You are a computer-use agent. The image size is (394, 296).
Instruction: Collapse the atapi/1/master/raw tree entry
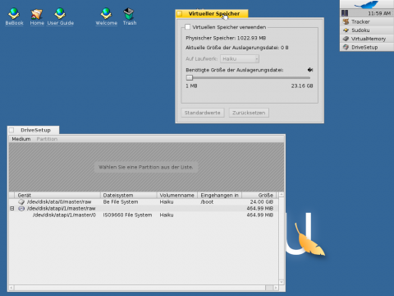coord(12,209)
